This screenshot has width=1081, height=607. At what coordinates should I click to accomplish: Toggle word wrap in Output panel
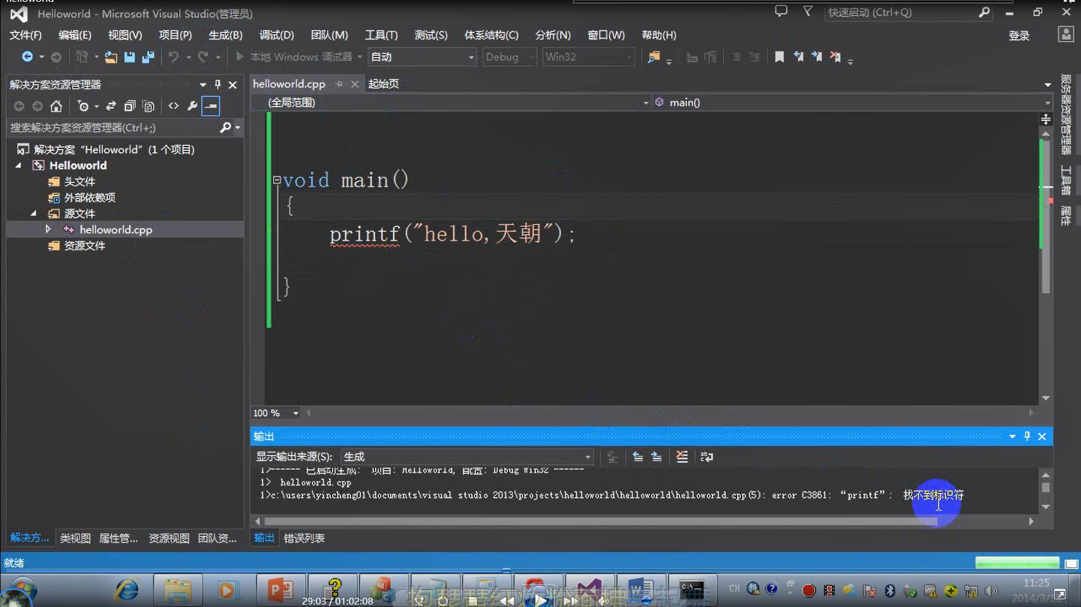click(707, 457)
